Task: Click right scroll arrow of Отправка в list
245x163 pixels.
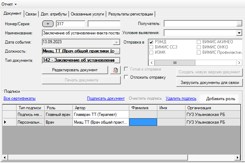Action: [239, 63]
